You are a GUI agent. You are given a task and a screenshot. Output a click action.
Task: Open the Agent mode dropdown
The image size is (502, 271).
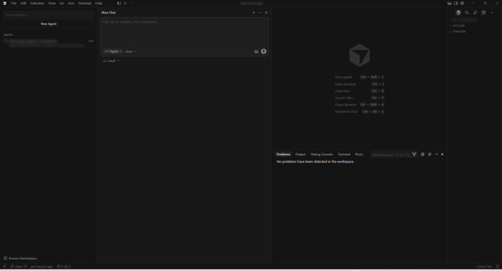113,51
